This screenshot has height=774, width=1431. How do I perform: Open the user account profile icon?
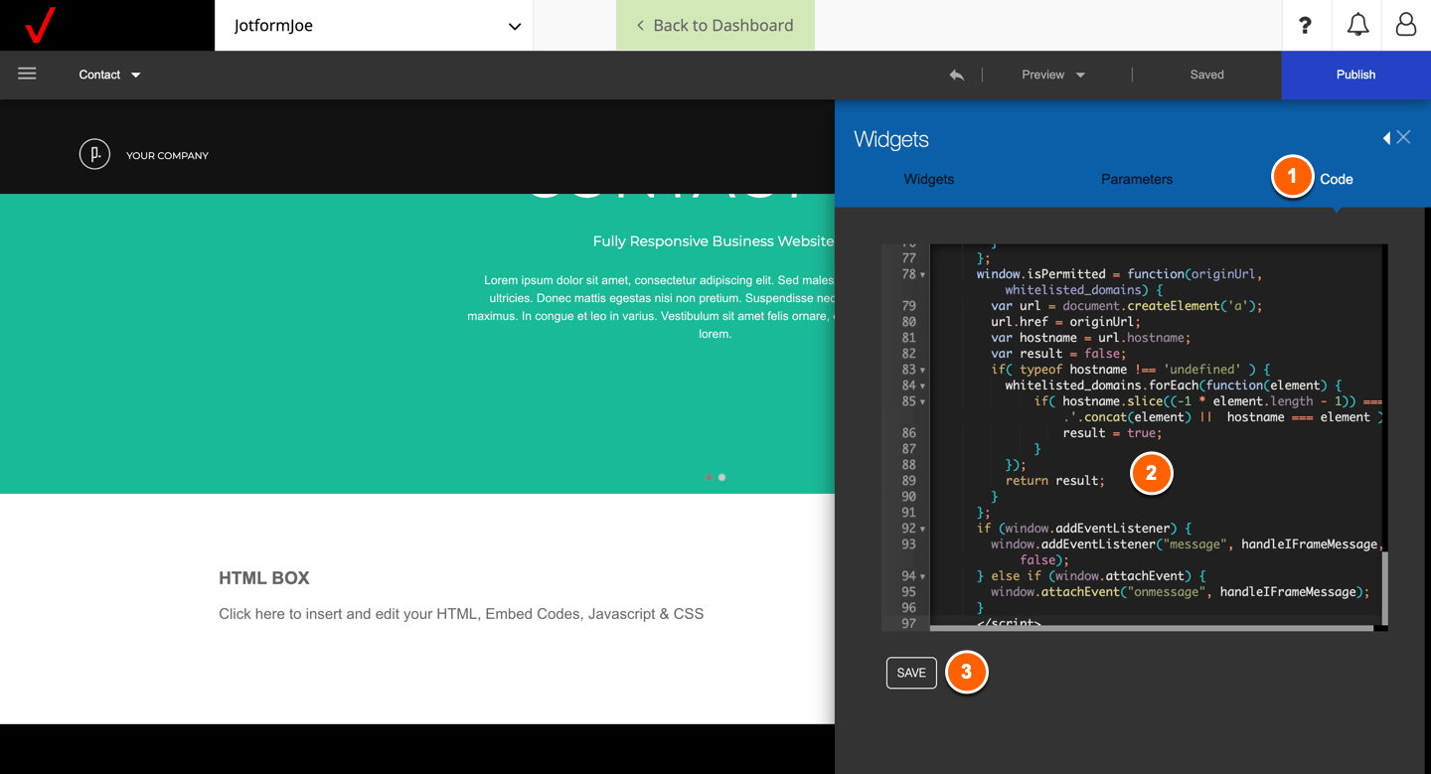point(1405,26)
